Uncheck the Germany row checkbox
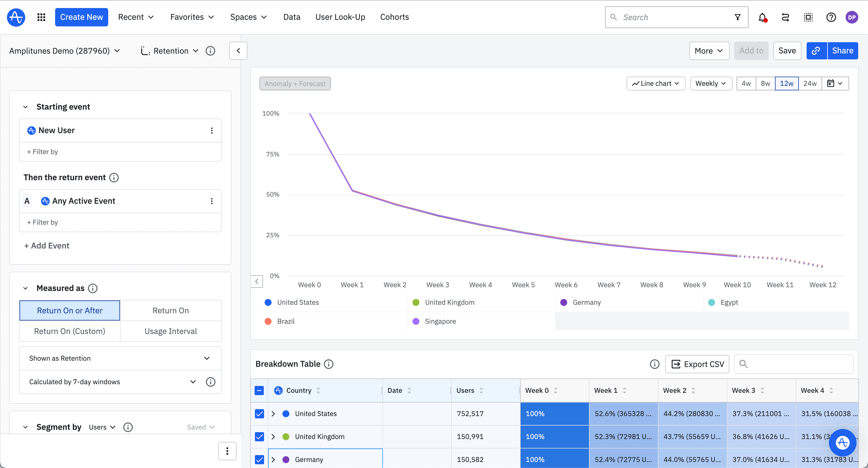The height and width of the screenshot is (468, 868). [x=259, y=459]
